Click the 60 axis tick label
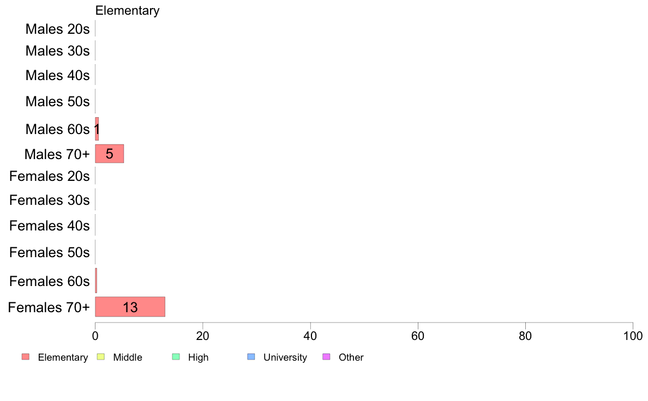Image resolution: width=648 pixels, height=401 pixels. 418,336
